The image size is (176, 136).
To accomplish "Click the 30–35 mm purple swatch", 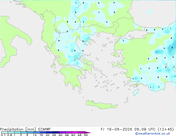I will pyautogui.click(x=62, y=132).
